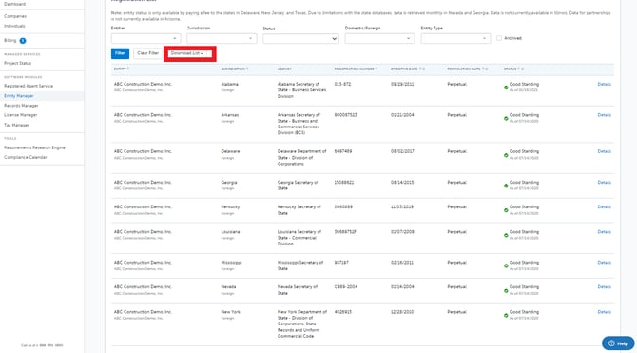Click green Good Standing icon in Arkansas row
The width and height of the screenshot is (637, 353).
click(506, 118)
